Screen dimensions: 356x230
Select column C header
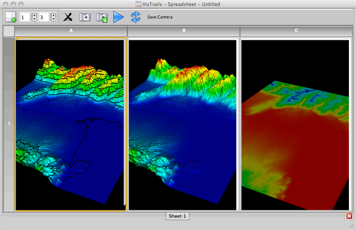tap(296, 30)
